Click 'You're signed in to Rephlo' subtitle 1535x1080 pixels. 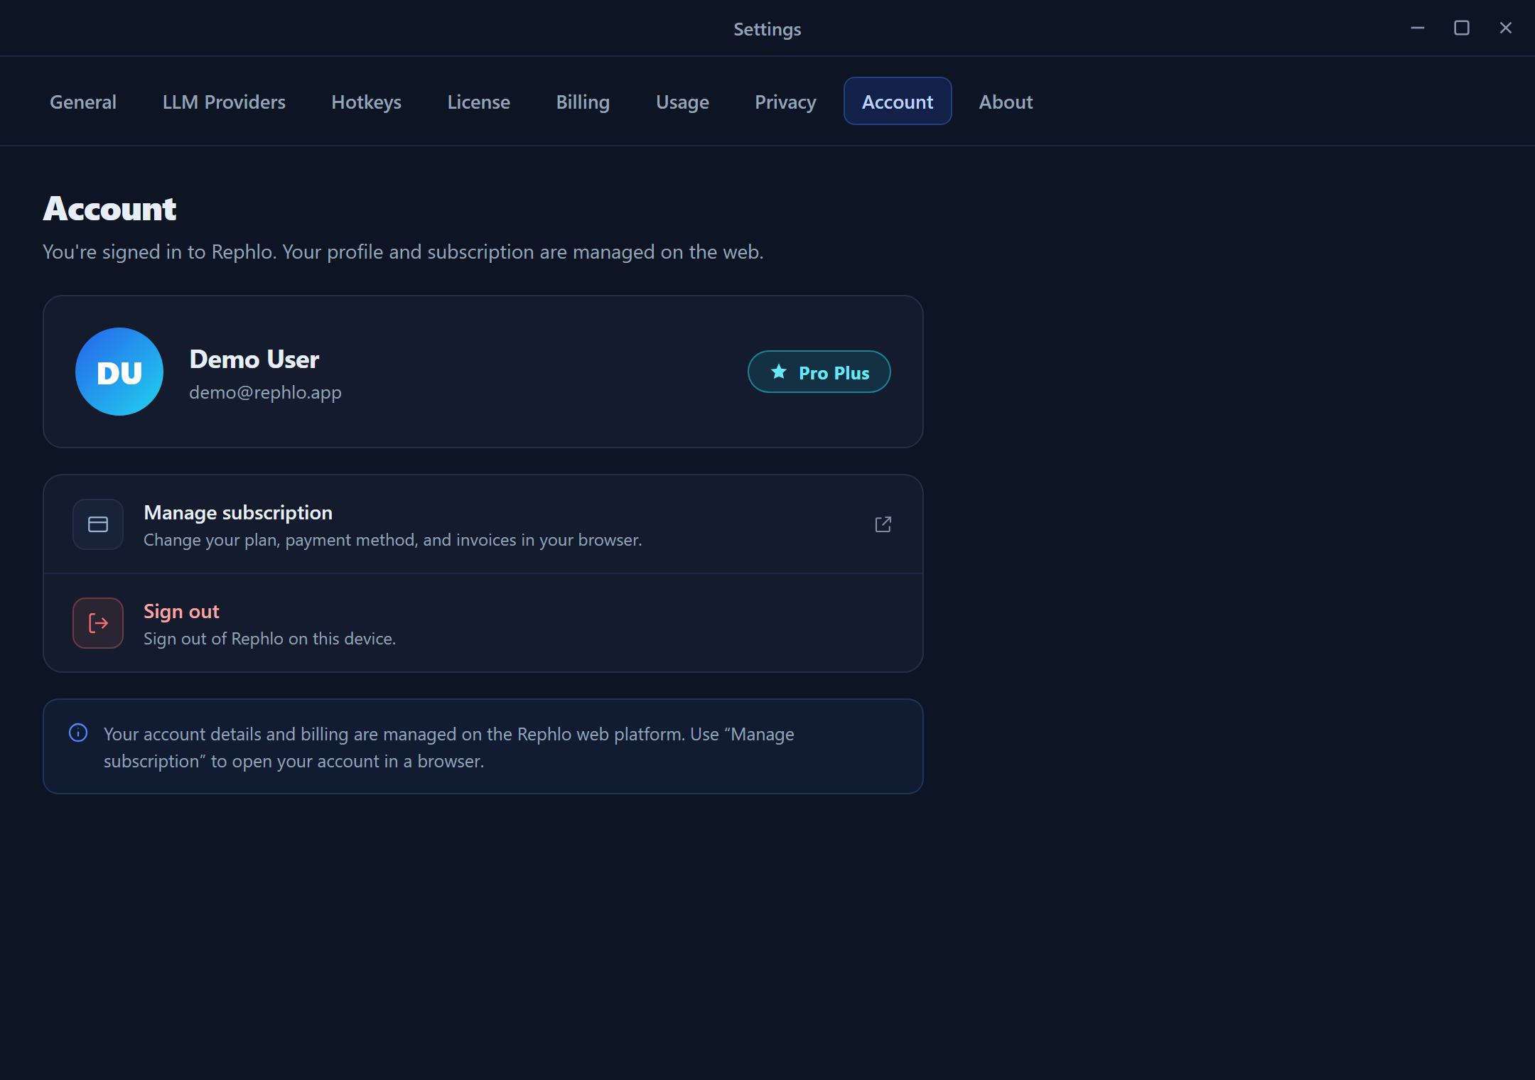[x=403, y=252]
